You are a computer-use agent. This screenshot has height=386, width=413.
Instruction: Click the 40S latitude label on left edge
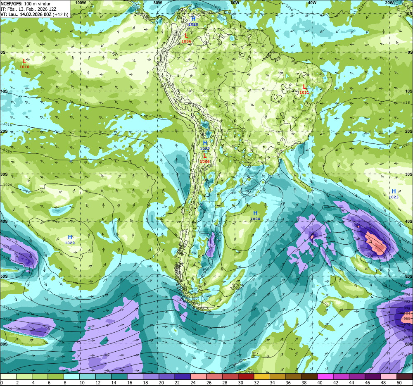(4, 222)
